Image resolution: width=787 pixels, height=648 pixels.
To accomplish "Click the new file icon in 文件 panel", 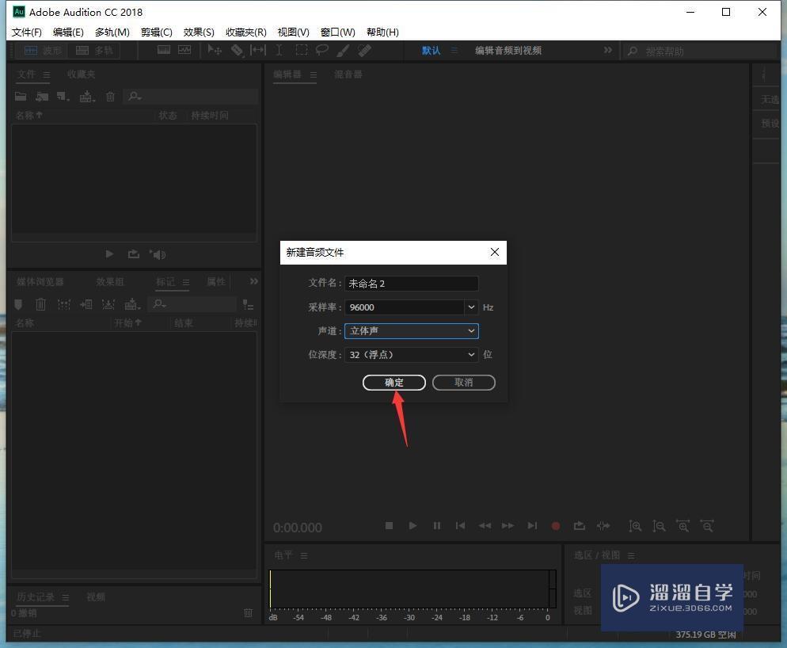I will click(x=63, y=96).
